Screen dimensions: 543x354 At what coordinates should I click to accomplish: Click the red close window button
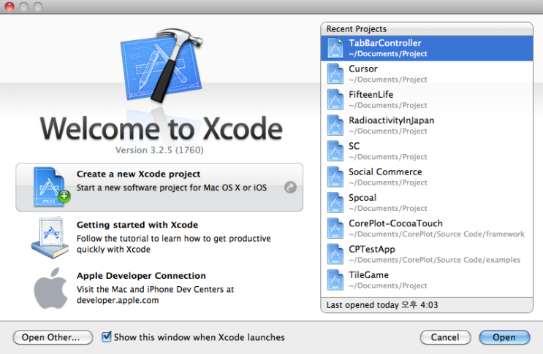pyautogui.click(x=10, y=7)
